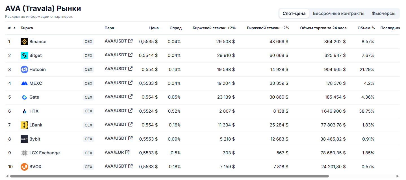
Task: Open the Binance exchange link
Action: click(x=38, y=42)
